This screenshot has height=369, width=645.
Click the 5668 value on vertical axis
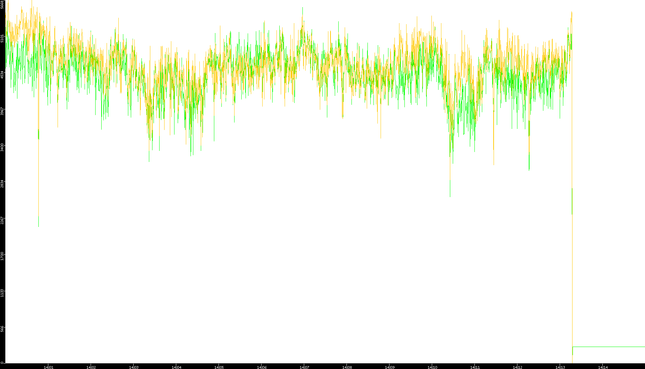(2, 5)
